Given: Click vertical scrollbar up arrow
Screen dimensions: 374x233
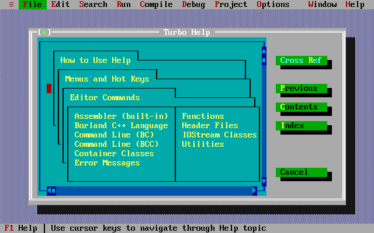Looking at the screenshot, I should tap(264, 51).
